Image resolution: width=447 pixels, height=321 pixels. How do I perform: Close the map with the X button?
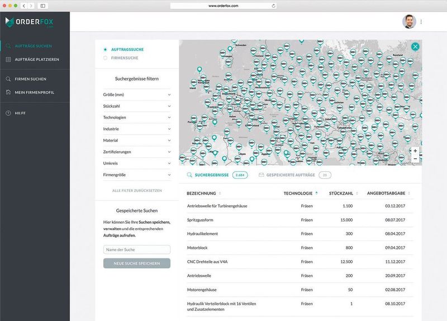[415, 47]
